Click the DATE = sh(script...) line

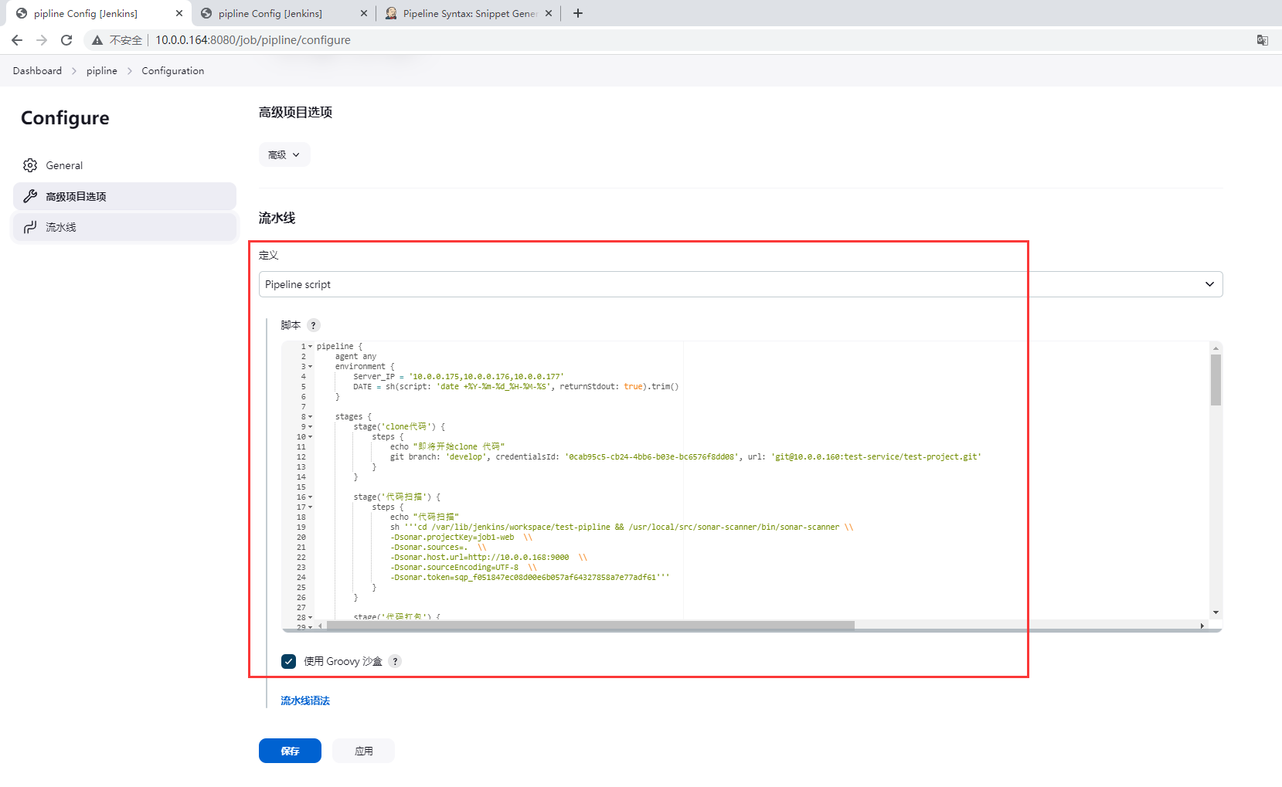[516, 387]
